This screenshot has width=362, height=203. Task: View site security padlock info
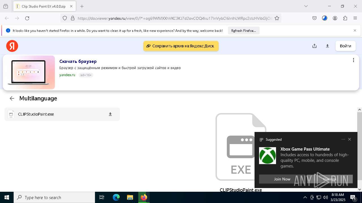(x=73, y=18)
